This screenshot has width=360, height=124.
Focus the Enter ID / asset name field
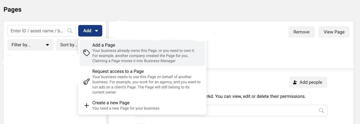[37, 31]
